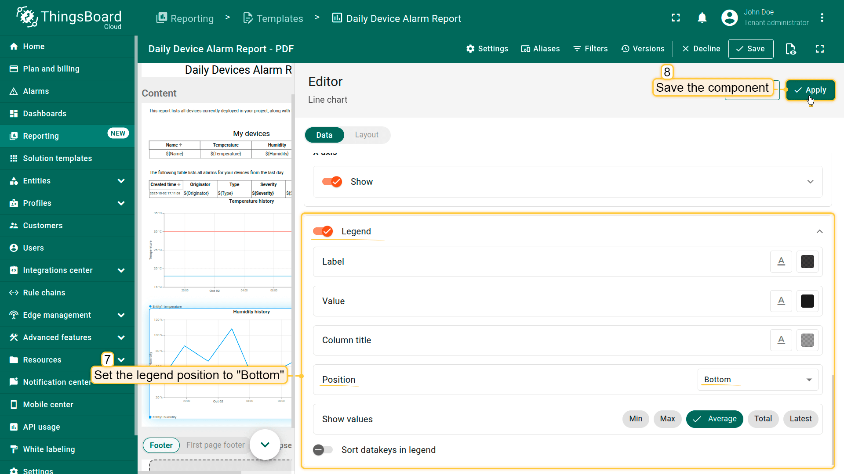
Task: Open Dashboards in the sidebar
Action: point(45,114)
